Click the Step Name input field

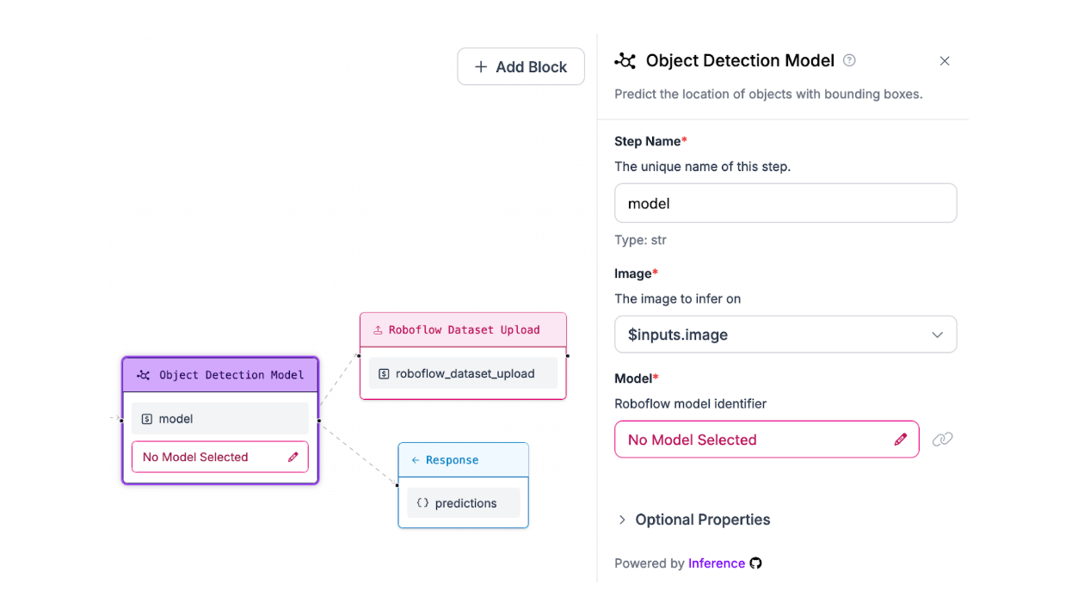785,204
